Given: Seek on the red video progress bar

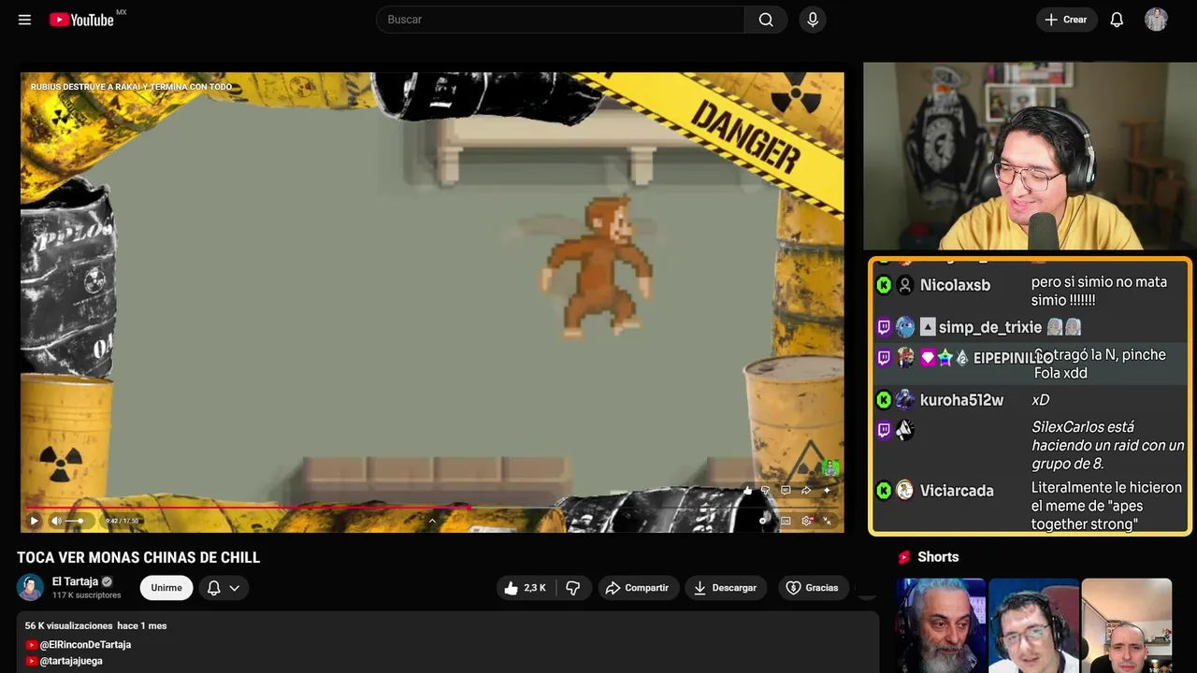Looking at the screenshot, I should click(x=247, y=508).
